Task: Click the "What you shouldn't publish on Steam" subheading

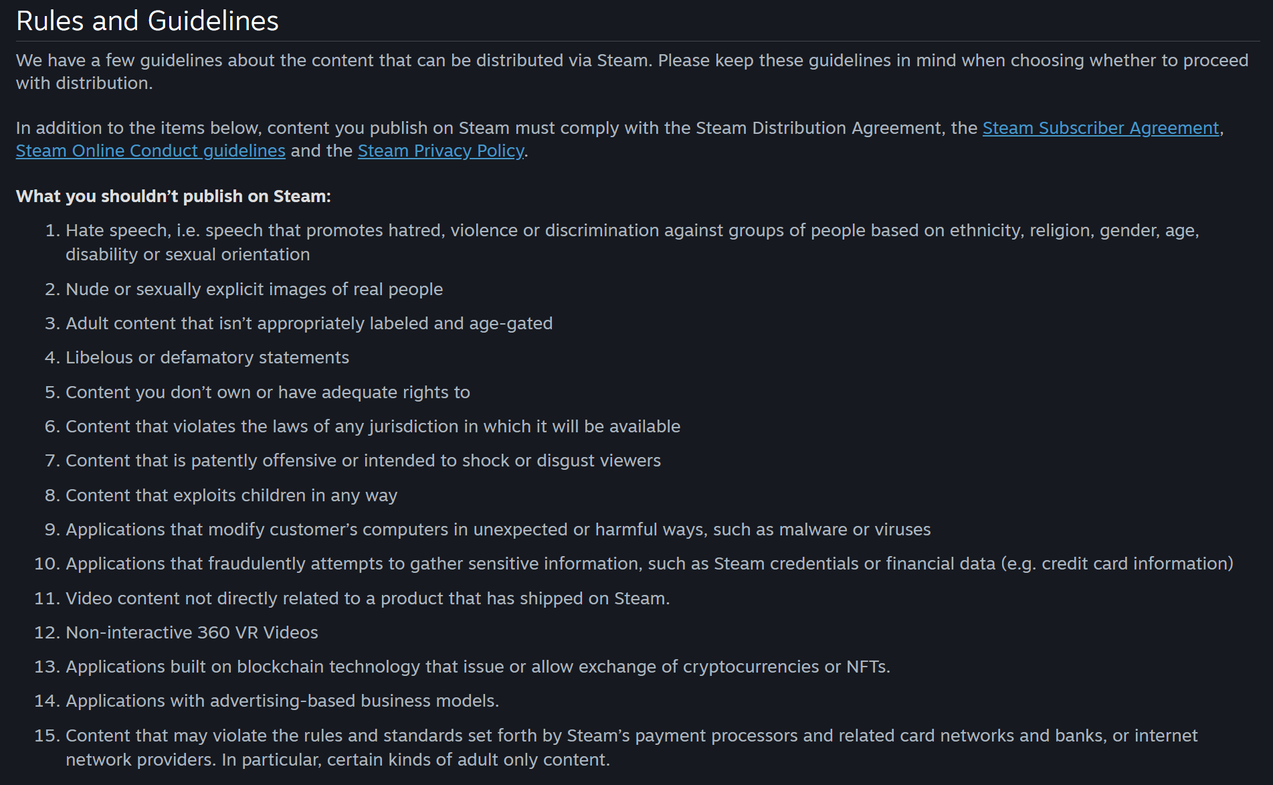Action: [173, 196]
